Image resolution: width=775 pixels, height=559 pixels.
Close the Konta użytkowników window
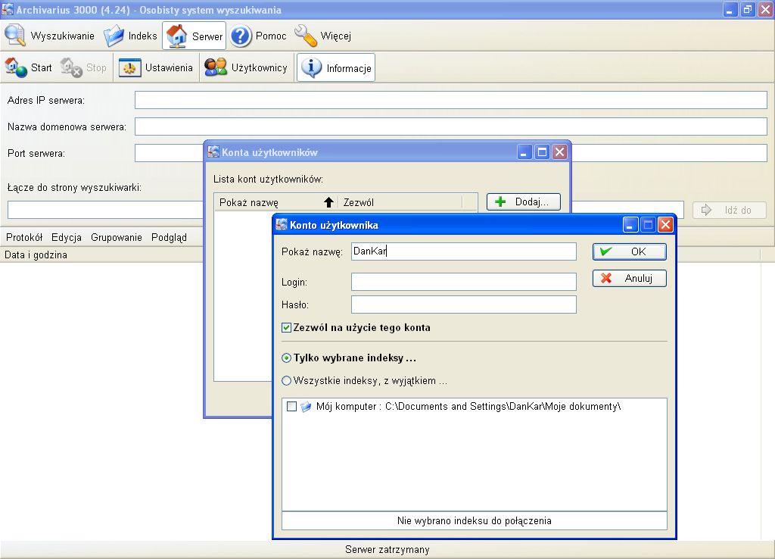[x=559, y=152]
